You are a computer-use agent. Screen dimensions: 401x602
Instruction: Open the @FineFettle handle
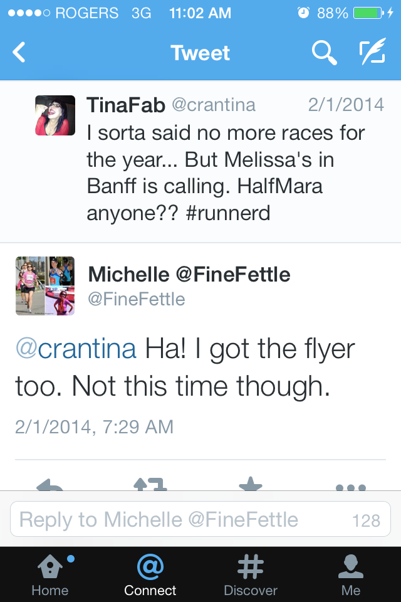(137, 299)
